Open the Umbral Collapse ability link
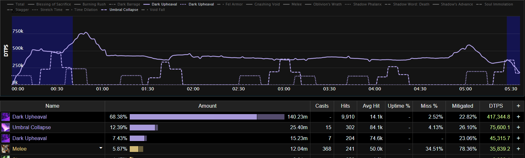 (x=32, y=128)
